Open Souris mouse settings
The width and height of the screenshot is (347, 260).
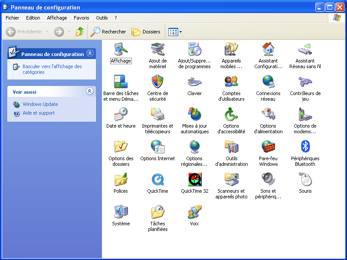click(x=305, y=179)
